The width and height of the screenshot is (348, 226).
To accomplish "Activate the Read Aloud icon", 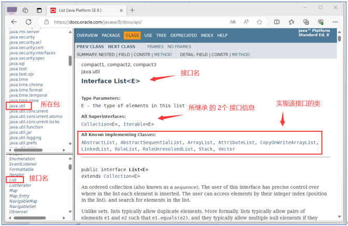I will [x=246, y=22].
